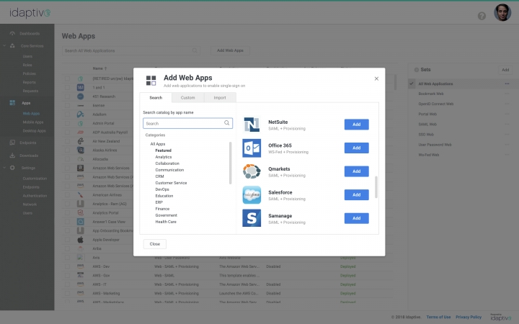The width and height of the screenshot is (519, 324).
Task: Check the Adallom row checkbox
Action: pyautogui.click(x=67, y=114)
